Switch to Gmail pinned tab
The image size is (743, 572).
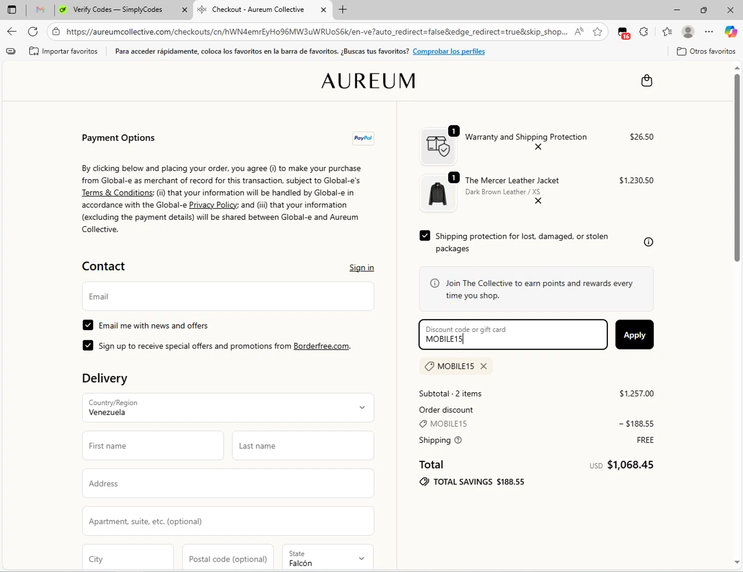(x=41, y=9)
